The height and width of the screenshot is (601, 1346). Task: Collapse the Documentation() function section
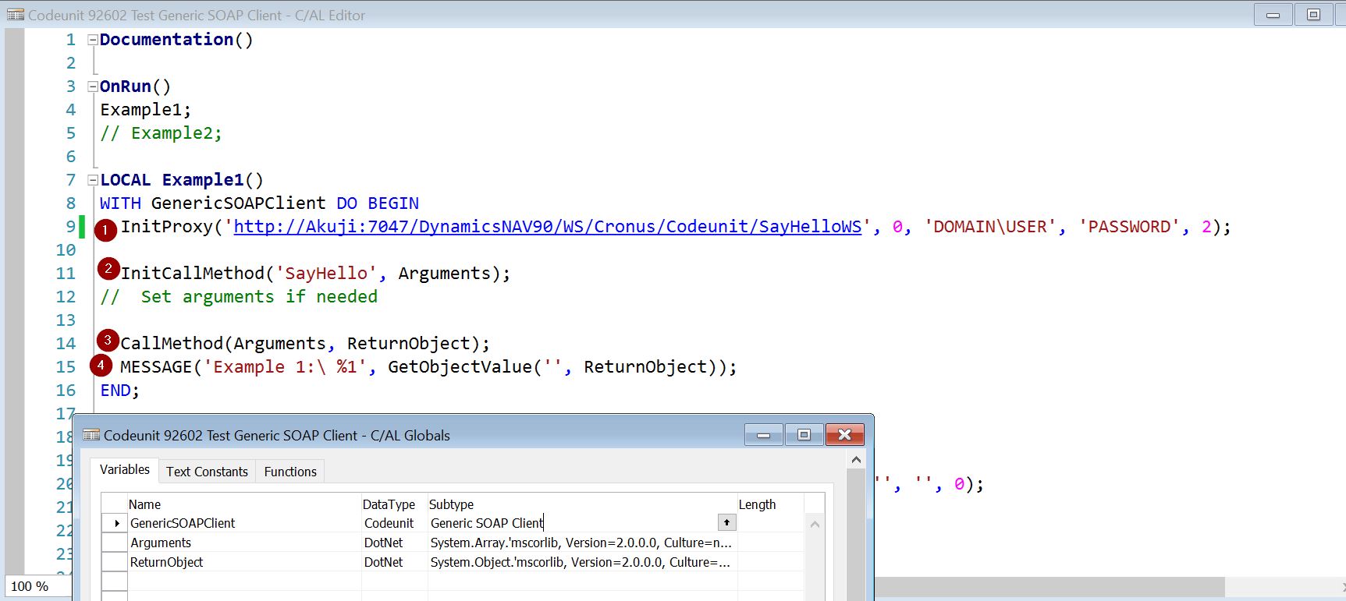93,40
